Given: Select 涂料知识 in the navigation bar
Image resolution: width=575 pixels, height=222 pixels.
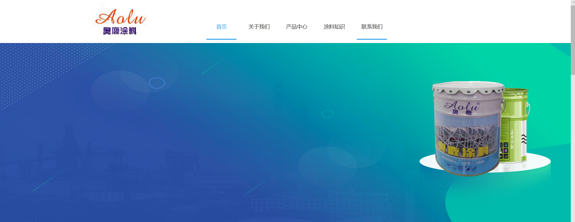Looking at the screenshot, I should 334,27.
